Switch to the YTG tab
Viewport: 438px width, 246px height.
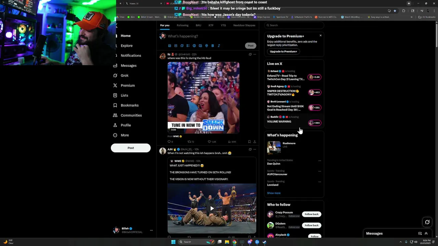(223, 25)
